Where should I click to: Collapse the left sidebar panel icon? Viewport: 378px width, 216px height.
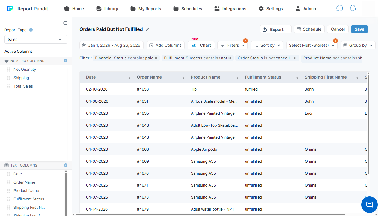point(65,23)
